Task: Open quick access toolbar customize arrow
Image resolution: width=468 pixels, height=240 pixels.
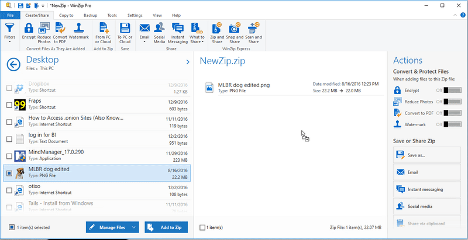Action: coord(43,6)
